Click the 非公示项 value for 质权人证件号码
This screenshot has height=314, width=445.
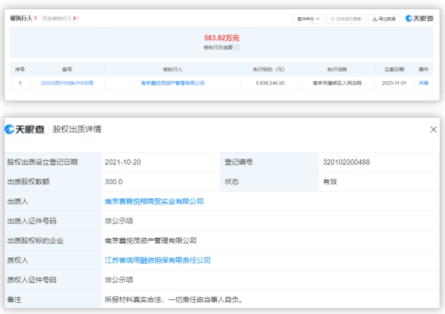(x=119, y=280)
